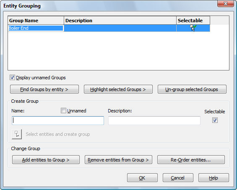Toggle Selectable checkbox in Create Group
237x190 pixels.
coord(215,120)
